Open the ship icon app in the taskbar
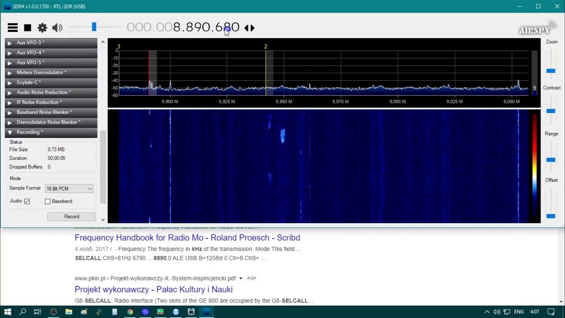 pyautogui.click(x=191, y=312)
